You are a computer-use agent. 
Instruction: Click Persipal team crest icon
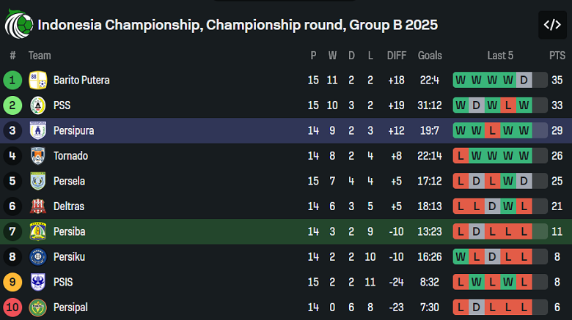pyautogui.click(x=38, y=308)
